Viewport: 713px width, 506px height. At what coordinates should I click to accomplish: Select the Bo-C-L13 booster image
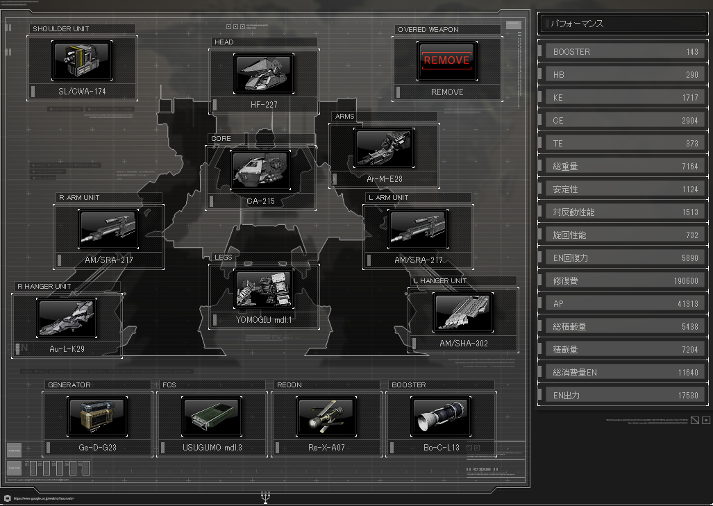(x=441, y=416)
